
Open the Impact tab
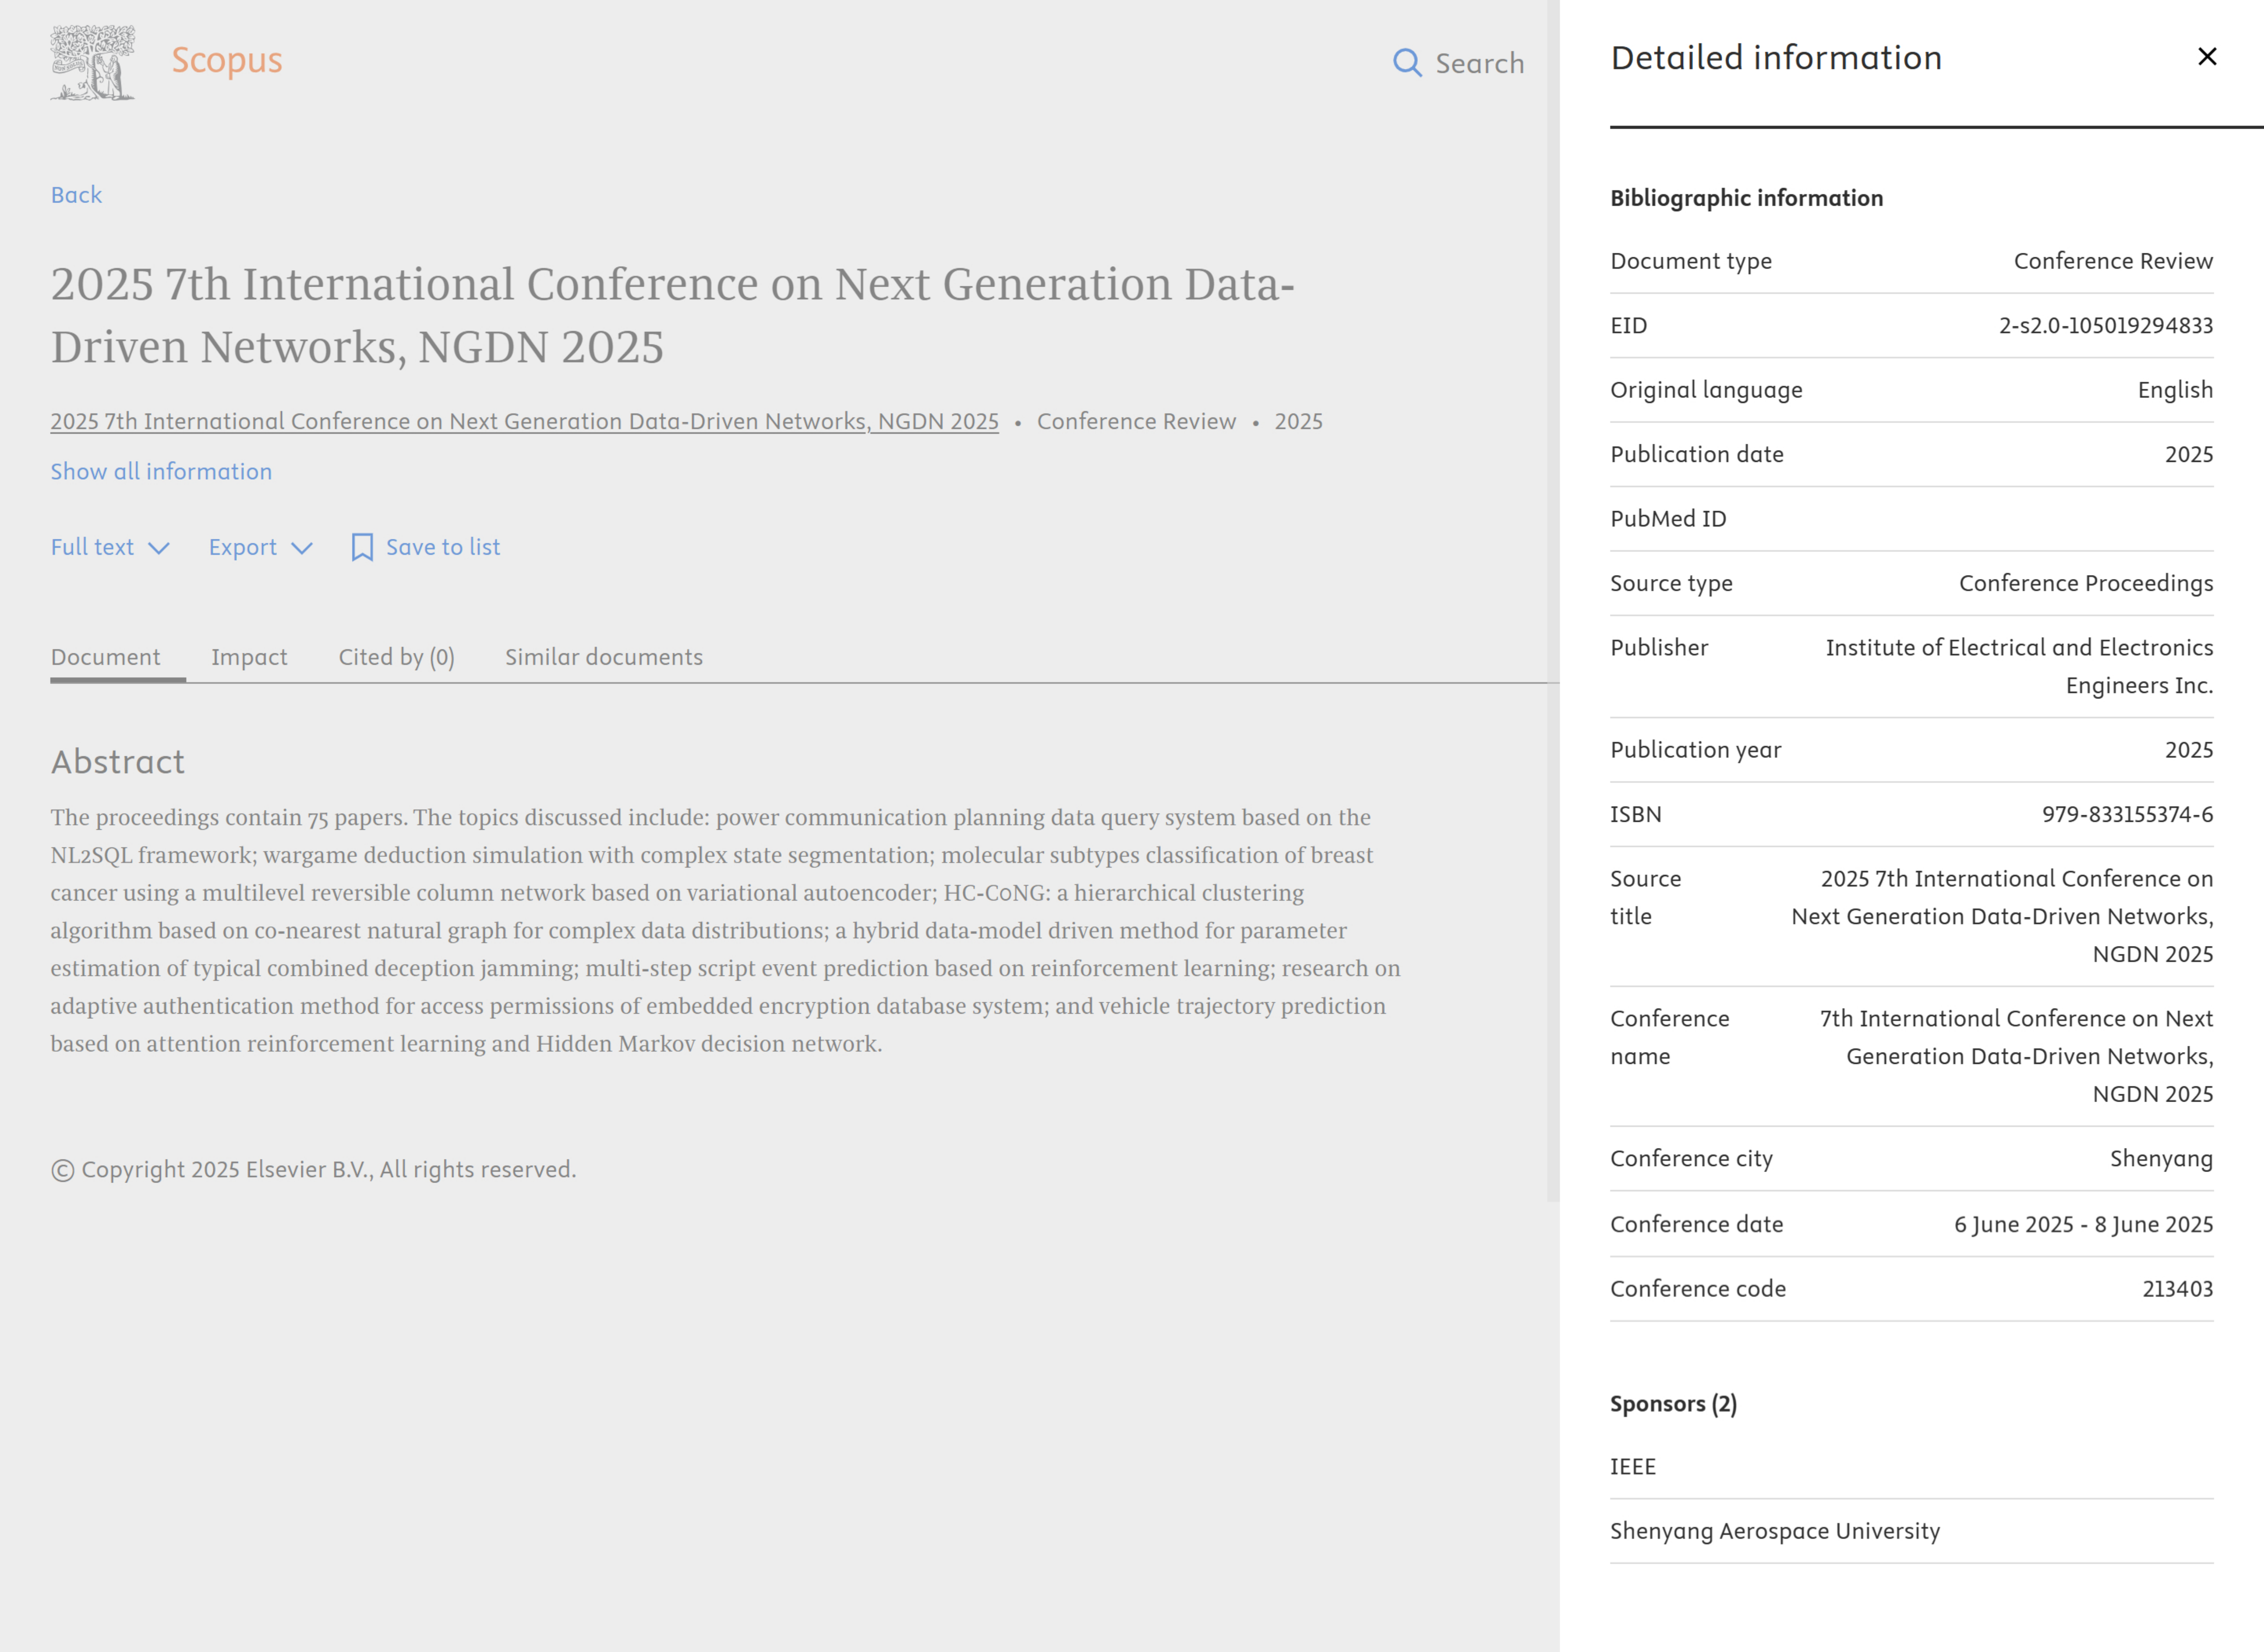(249, 657)
